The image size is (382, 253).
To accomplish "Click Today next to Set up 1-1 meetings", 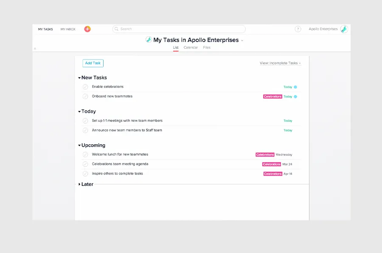I will [x=288, y=121].
